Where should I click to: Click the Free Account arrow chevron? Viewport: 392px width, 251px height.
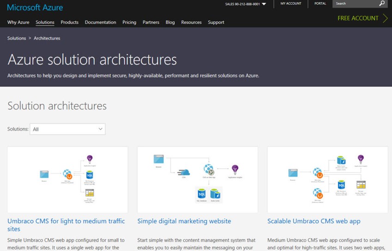[x=385, y=18]
